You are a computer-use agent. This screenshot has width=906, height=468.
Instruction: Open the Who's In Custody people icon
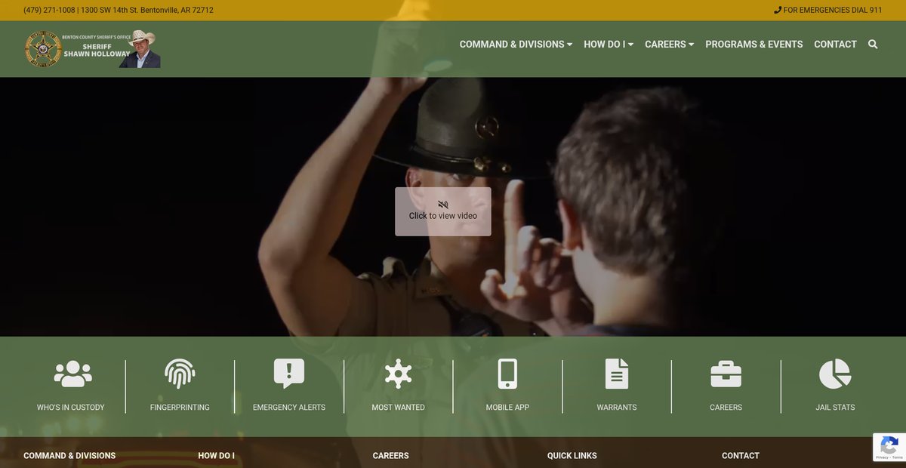72,374
